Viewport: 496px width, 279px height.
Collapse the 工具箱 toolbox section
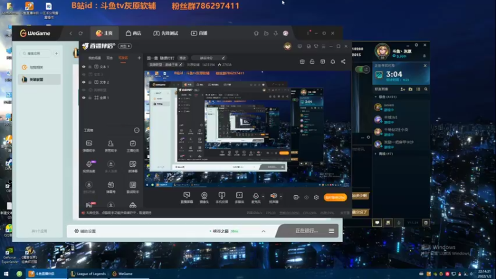[x=136, y=130]
